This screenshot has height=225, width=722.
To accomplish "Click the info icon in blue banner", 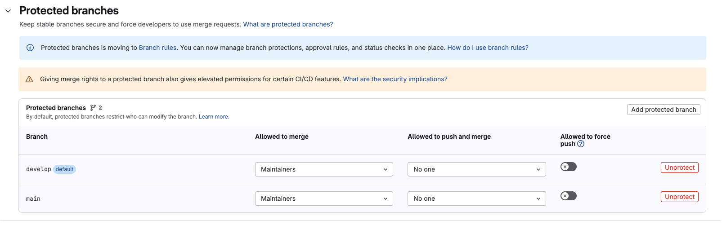I will 30,48.
